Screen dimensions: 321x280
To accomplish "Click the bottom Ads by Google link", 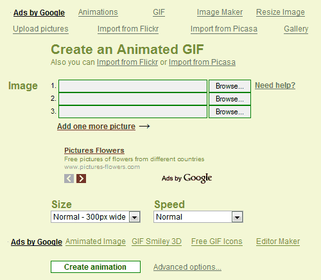I will 37,242.
